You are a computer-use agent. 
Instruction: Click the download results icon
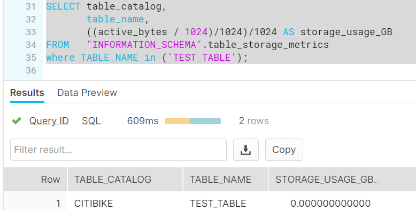pyautogui.click(x=245, y=150)
